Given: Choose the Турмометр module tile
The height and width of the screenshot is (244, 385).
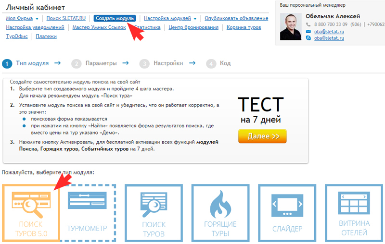Looking at the screenshot, I should pyautogui.click(x=87, y=213).
